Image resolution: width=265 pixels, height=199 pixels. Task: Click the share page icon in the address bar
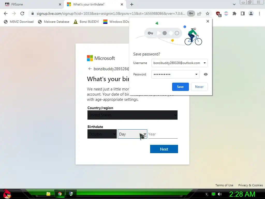pyautogui.click(x=199, y=13)
